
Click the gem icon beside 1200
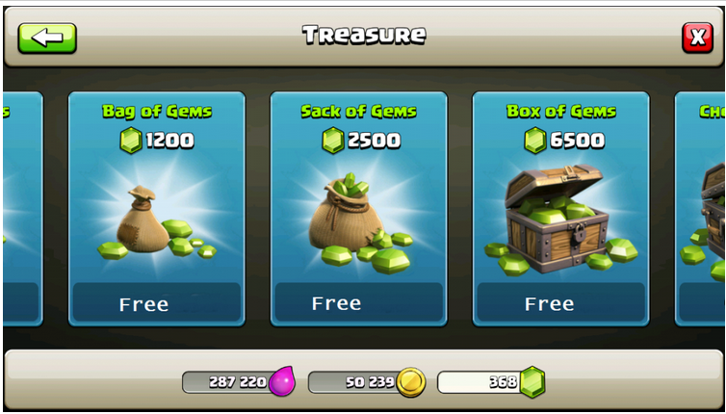131,141
